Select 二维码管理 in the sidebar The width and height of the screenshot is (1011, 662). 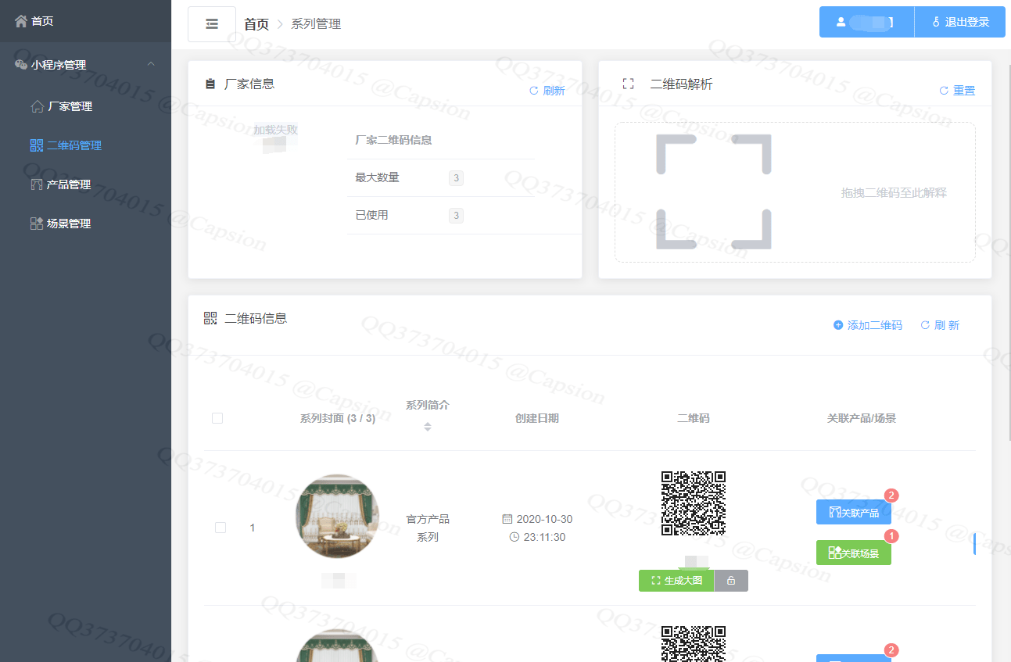(x=85, y=145)
